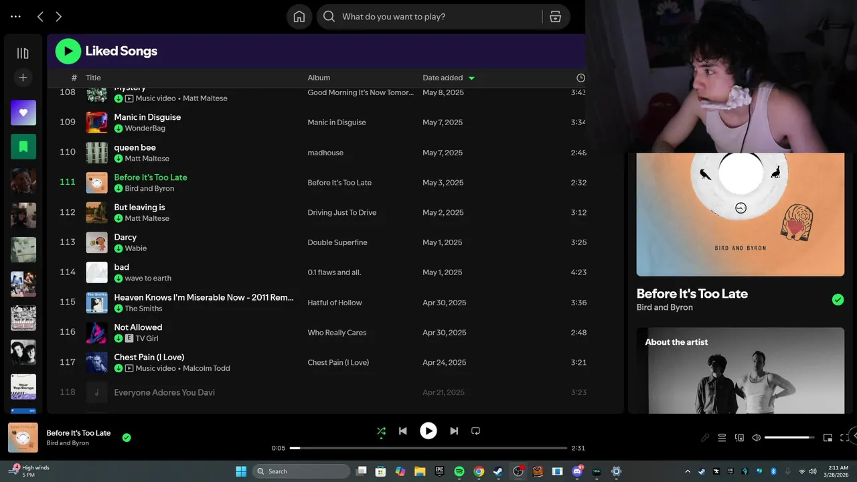
Task: Click the now playing album art at bottom left
Action: coord(23,438)
